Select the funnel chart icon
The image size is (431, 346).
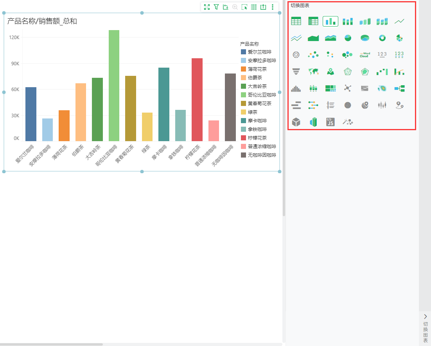pos(296,72)
